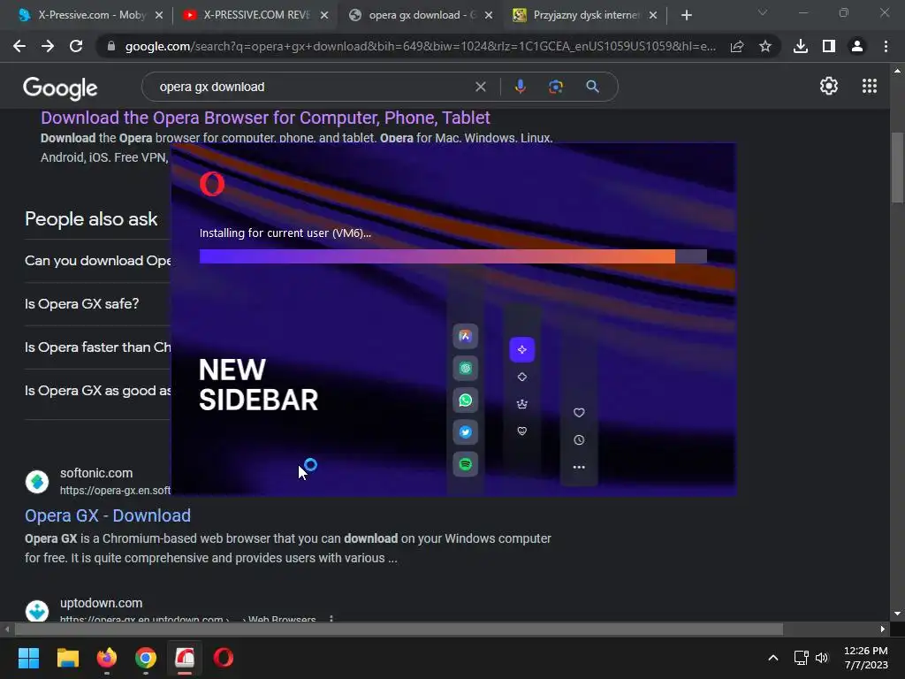This screenshot has width=905, height=679.
Task: Open Opera icon in taskbar
Action: tap(224, 658)
